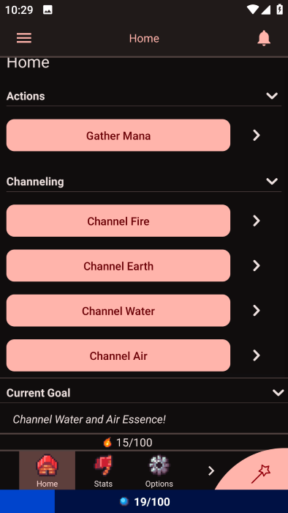Viewport: 288px width, 513px height.
Task: Open the Stats axe icon tab
Action: tap(103, 470)
